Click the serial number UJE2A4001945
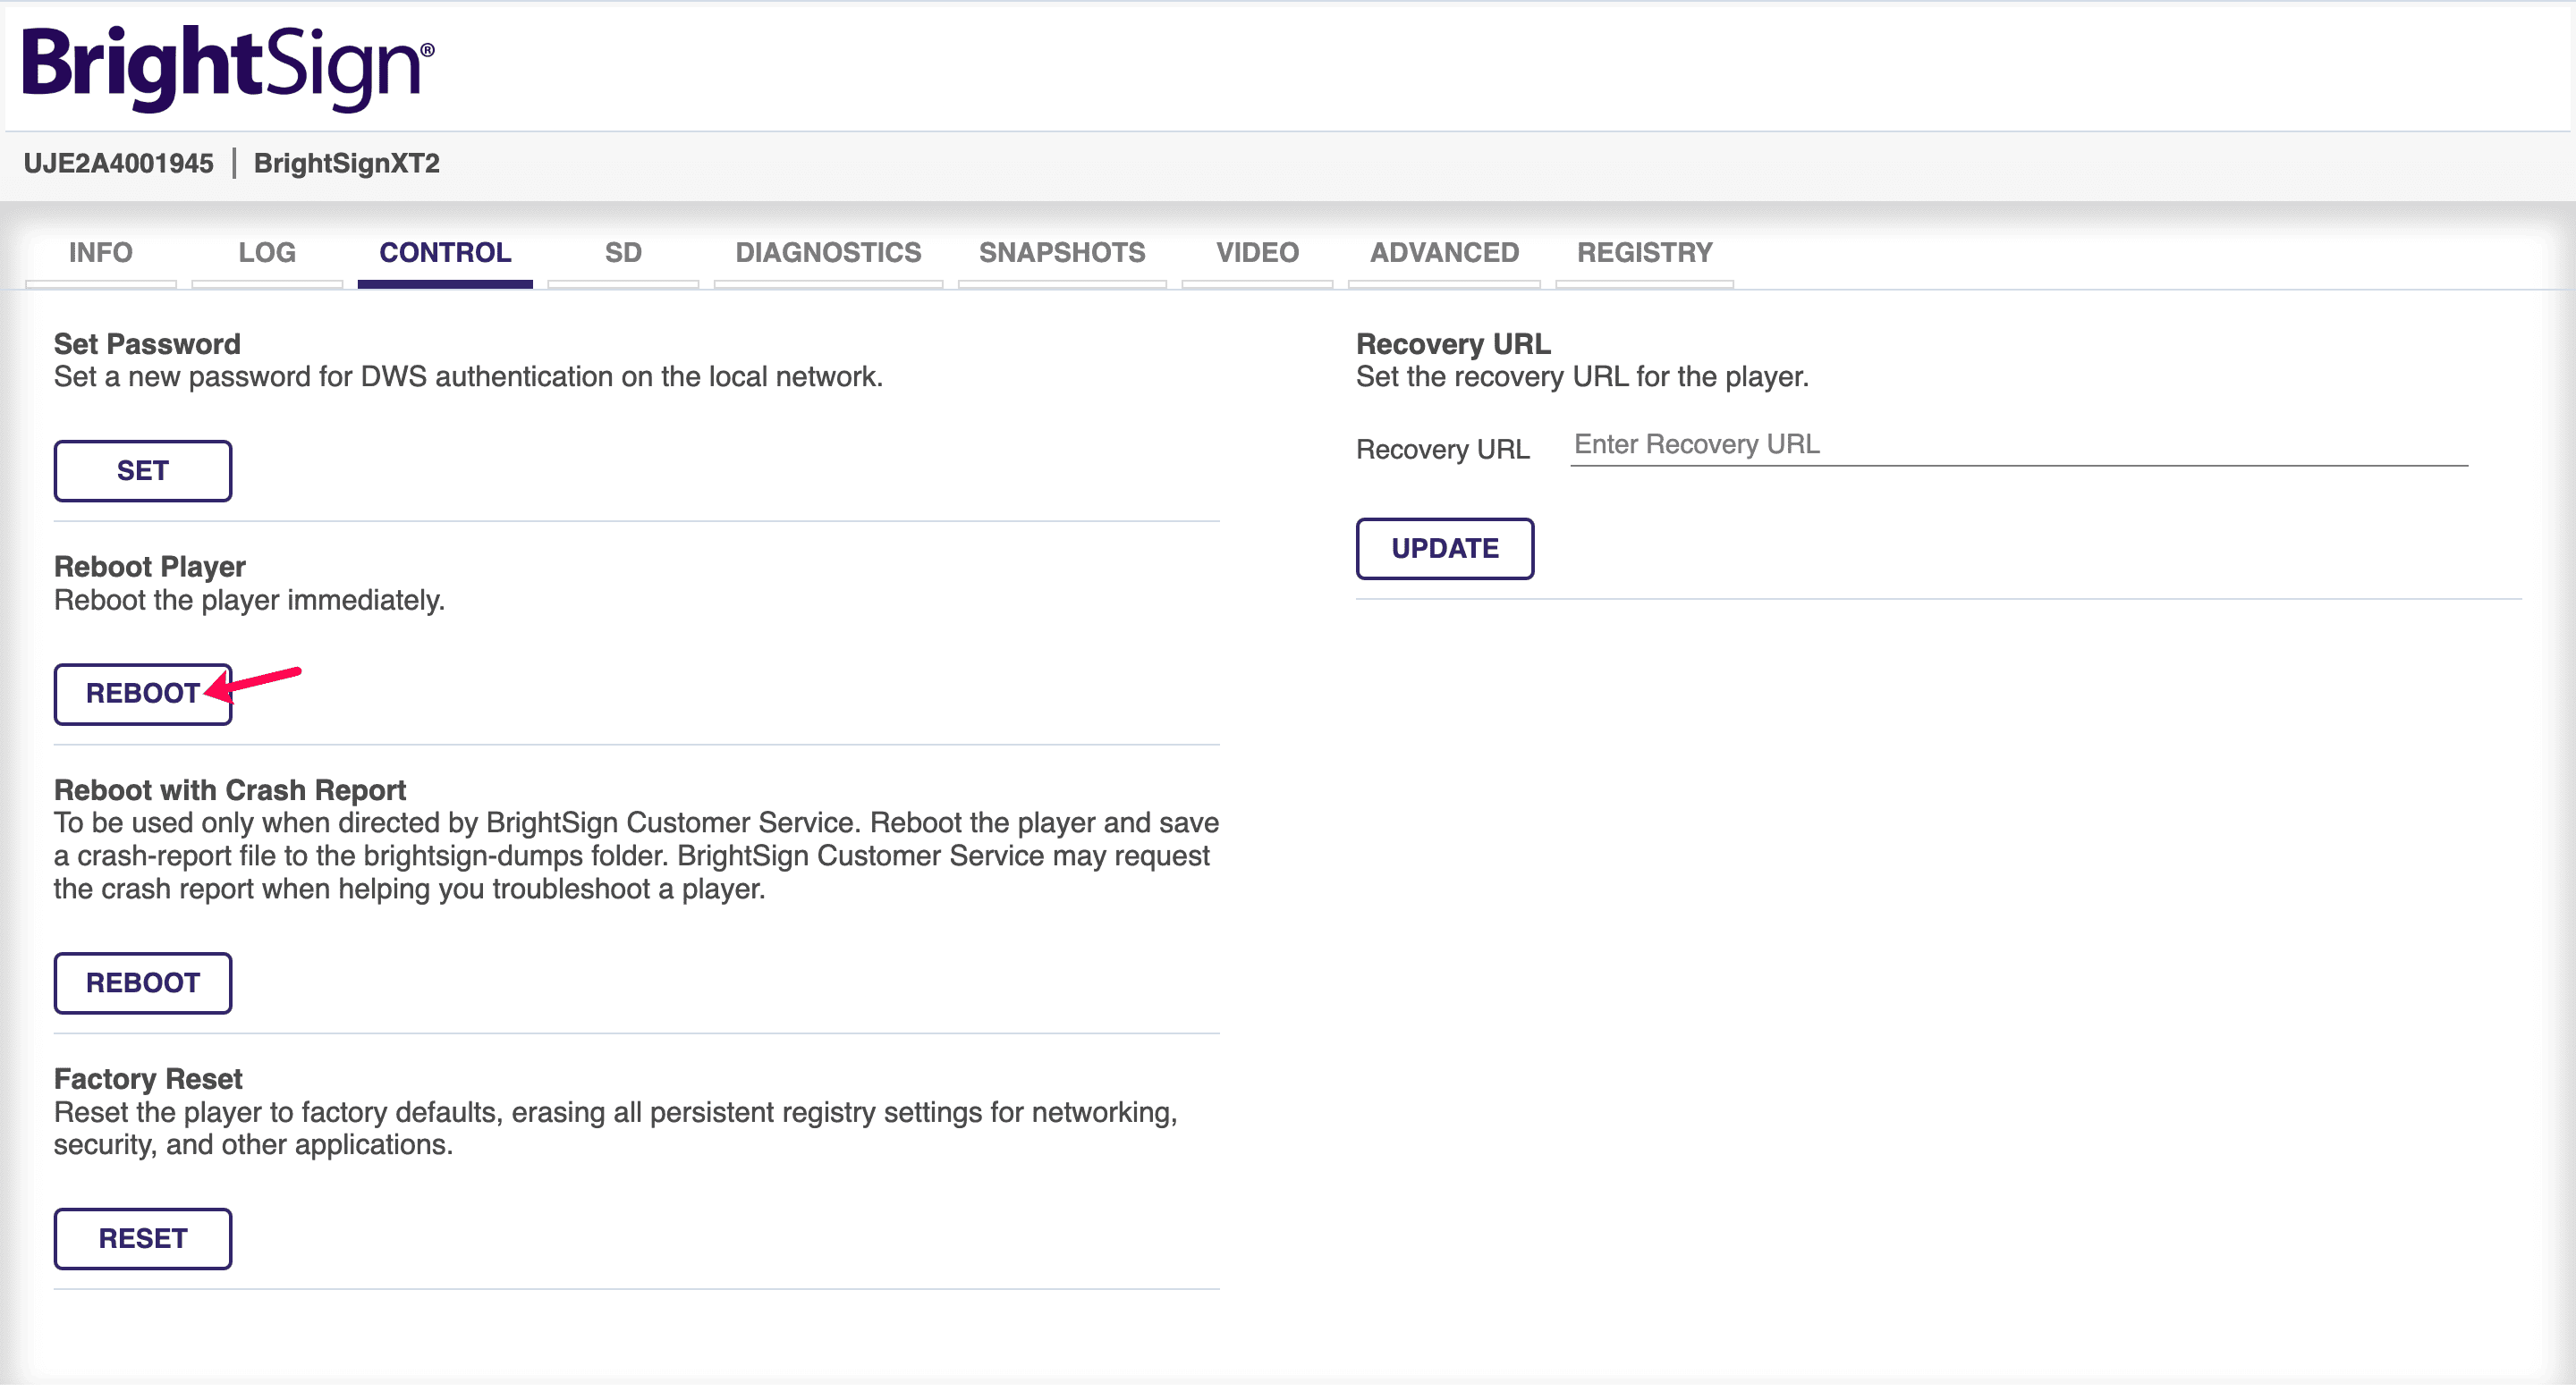Viewport: 2576px width, 1391px height. pos(119,163)
